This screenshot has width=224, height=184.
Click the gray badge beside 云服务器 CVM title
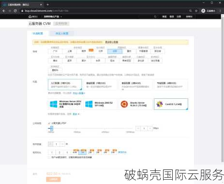pos(61,24)
